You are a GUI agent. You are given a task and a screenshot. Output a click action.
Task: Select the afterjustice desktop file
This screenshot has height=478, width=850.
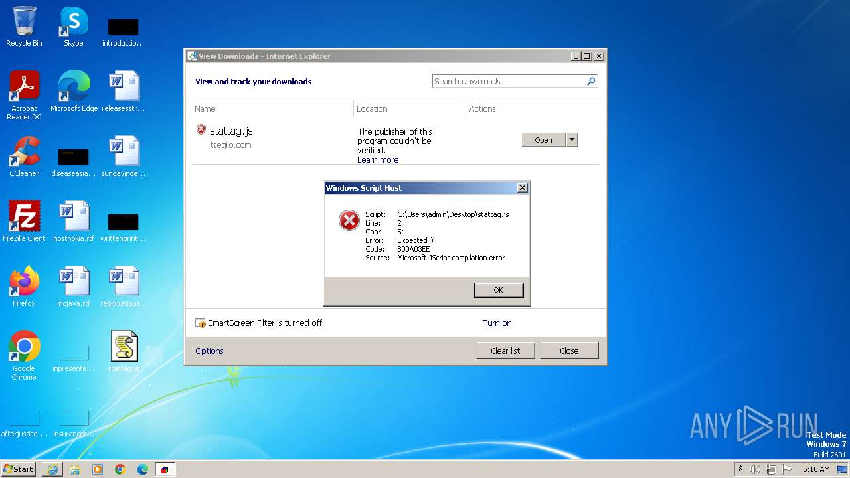(x=24, y=422)
